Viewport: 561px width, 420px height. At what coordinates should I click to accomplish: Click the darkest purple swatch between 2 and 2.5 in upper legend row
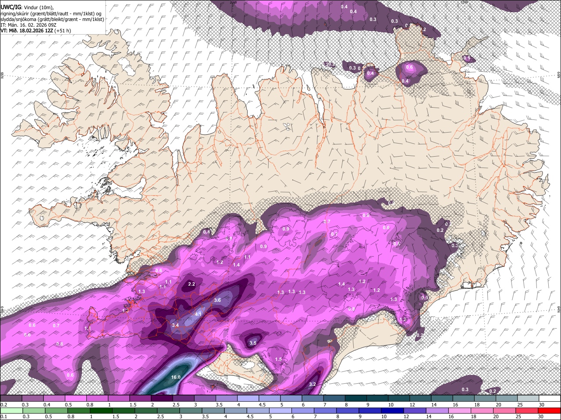tap(162, 399)
